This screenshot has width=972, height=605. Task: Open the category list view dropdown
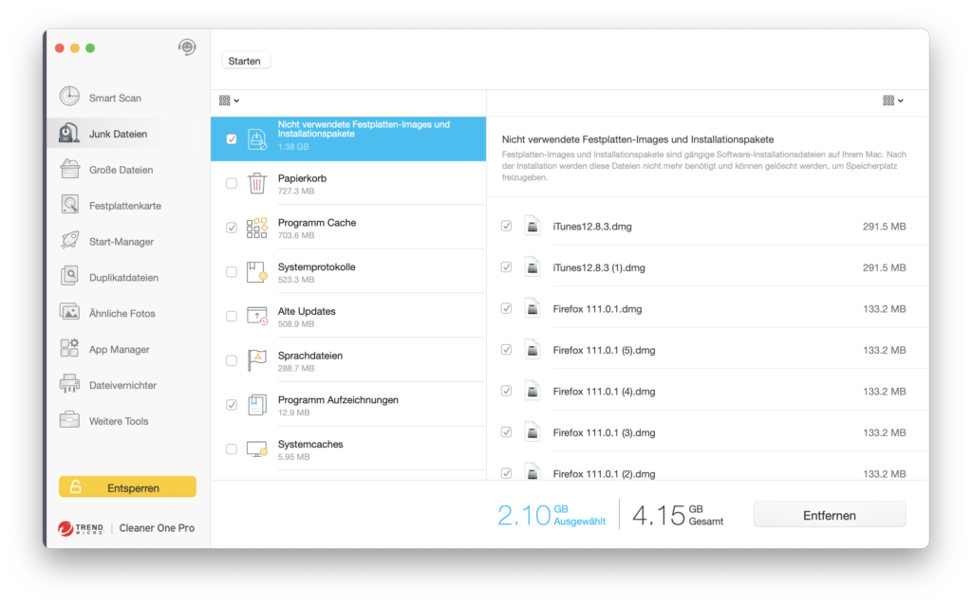229,101
